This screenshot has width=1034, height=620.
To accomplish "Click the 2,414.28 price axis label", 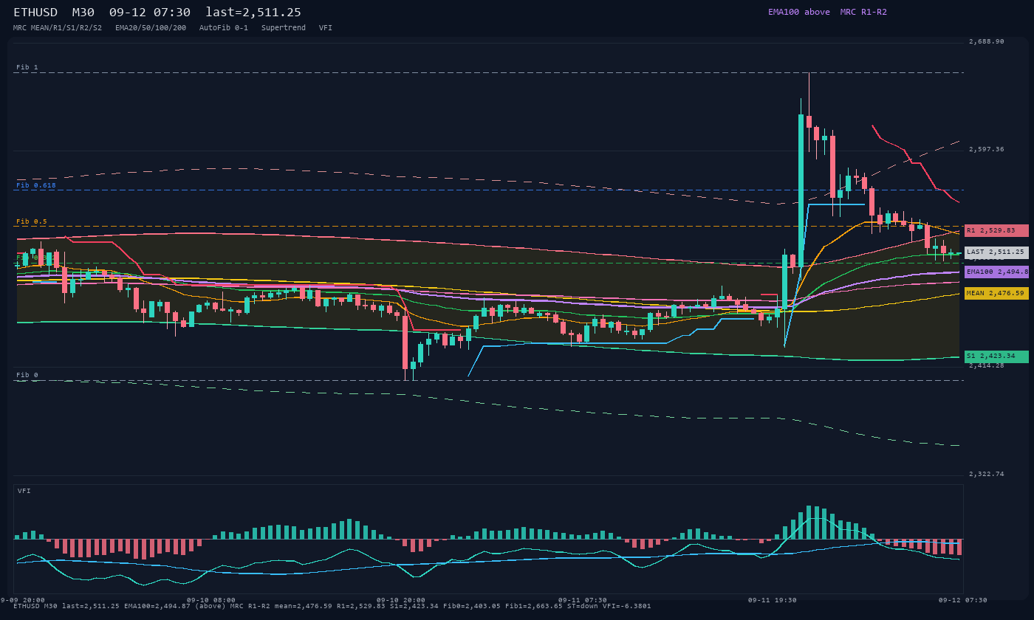I will 987,365.
